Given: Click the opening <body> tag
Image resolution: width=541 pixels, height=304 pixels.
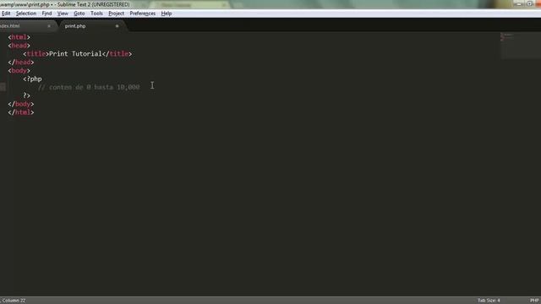Looking at the screenshot, I should 19,71.
